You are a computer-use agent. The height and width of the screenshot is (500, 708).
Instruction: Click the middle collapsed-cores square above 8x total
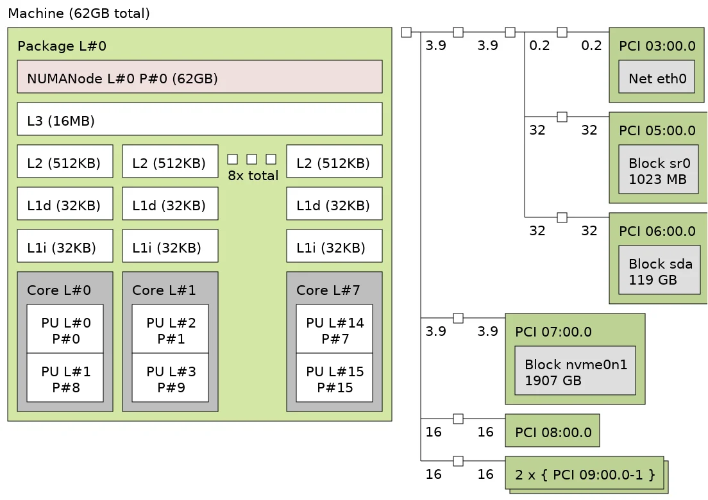[252, 159]
